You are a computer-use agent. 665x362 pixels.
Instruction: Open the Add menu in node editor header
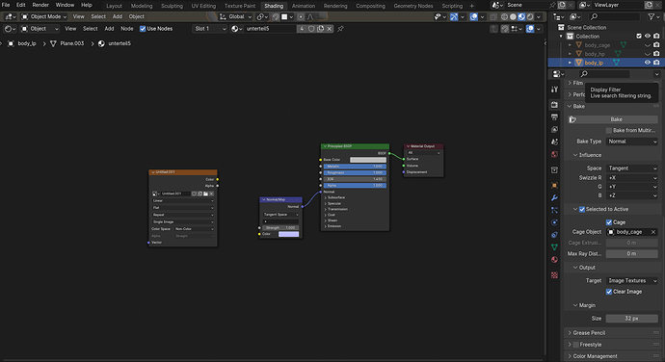pyautogui.click(x=109, y=29)
